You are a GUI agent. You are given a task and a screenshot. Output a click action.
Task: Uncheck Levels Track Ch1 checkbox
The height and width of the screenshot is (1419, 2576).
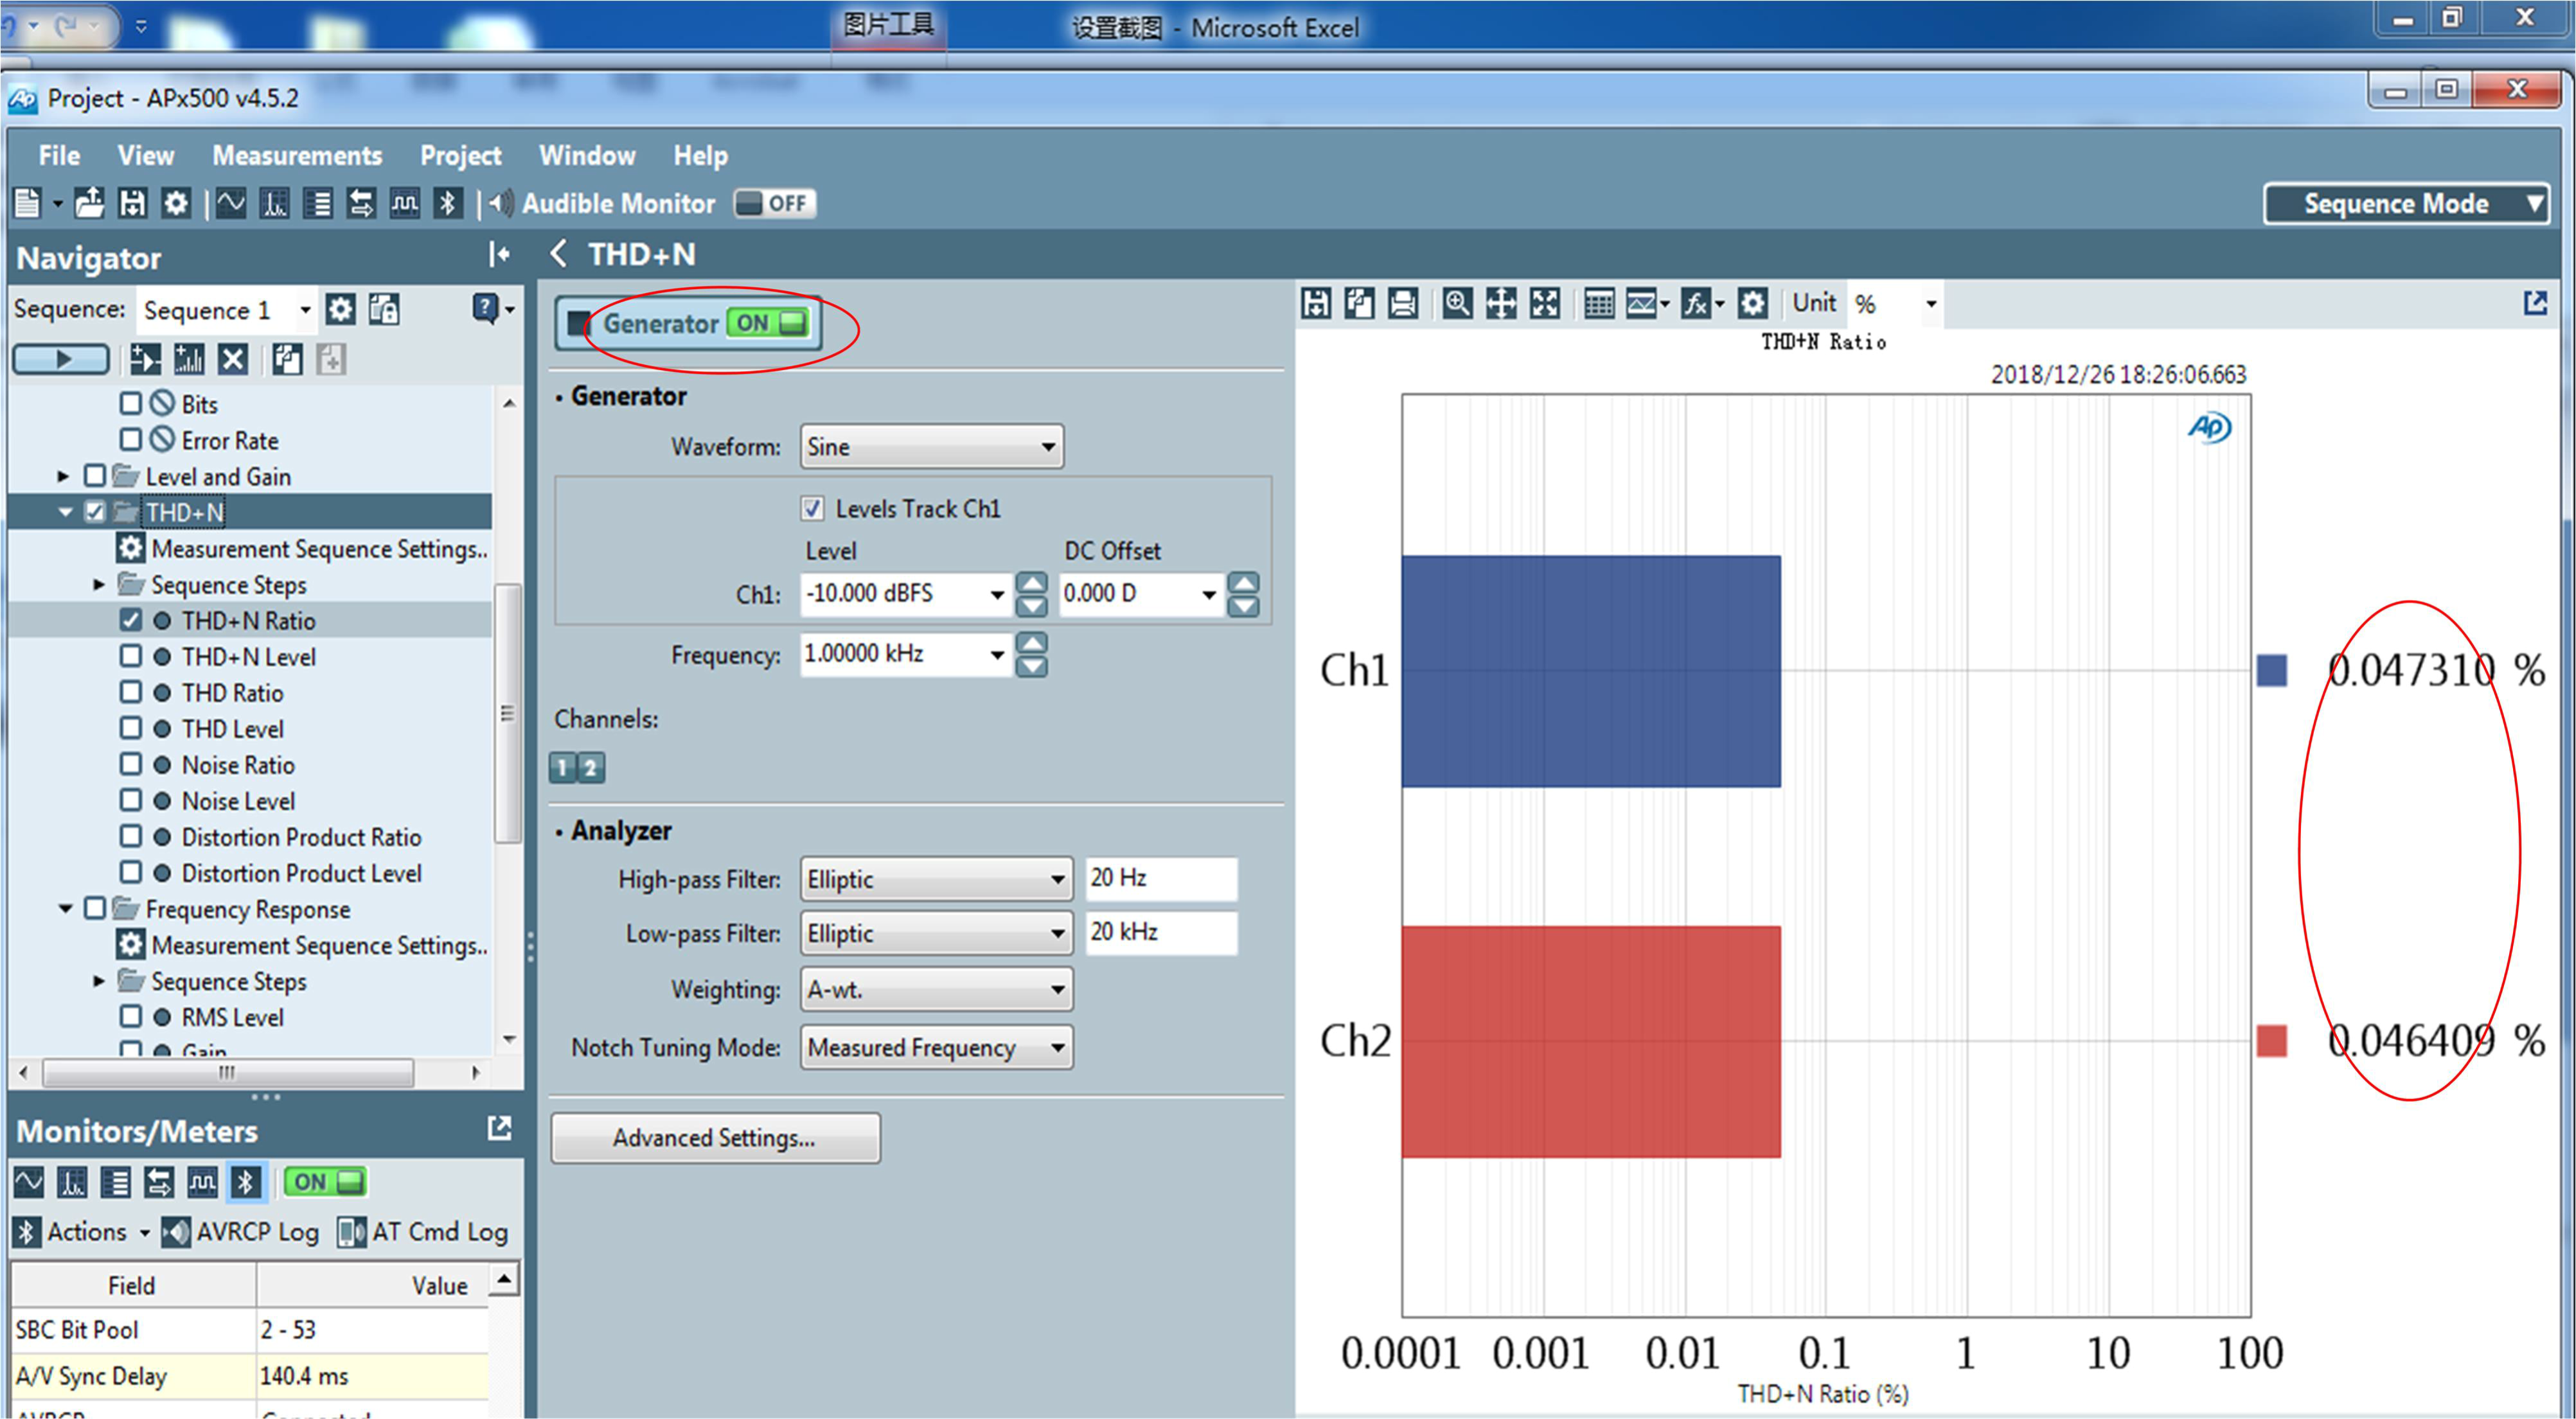click(x=813, y=508)
